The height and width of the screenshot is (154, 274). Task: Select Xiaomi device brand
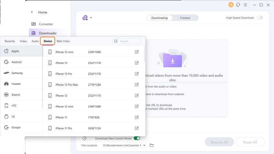[21, 95]
